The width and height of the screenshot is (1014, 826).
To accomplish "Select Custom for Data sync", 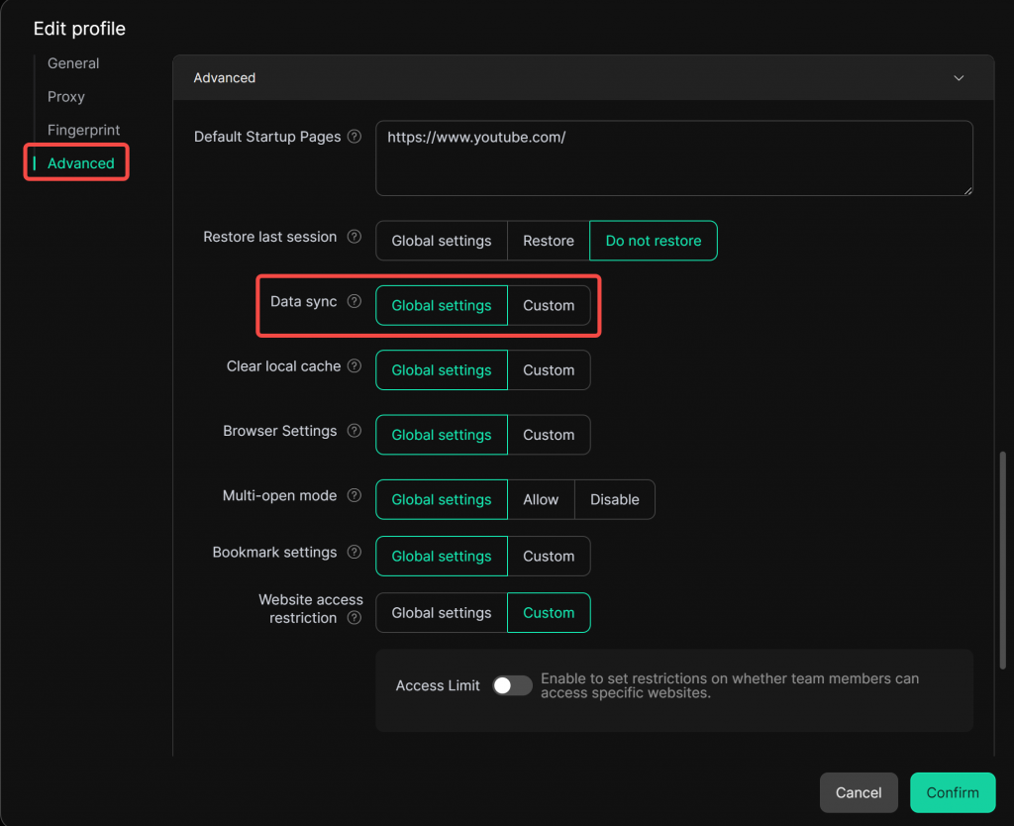I will pos(549,306).
